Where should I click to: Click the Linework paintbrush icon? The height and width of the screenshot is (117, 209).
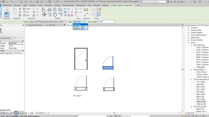click(x=76, y=12)
